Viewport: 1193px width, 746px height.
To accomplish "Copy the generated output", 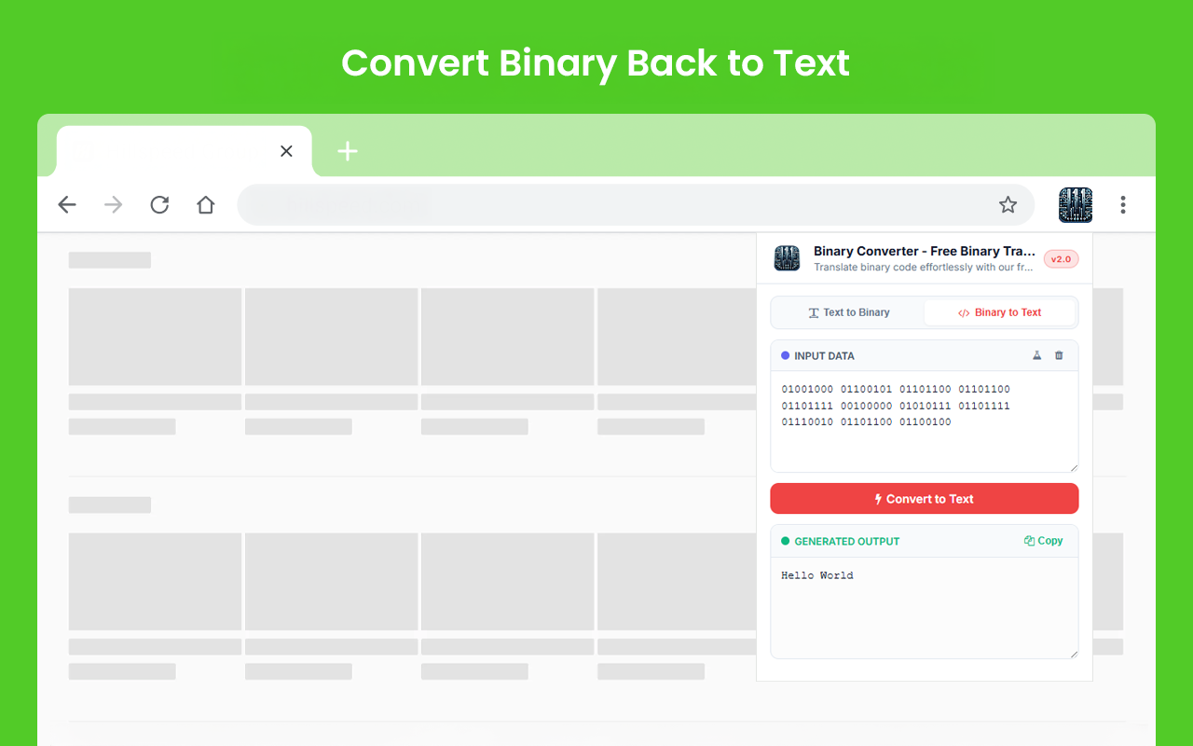I will click(1043, 541).
